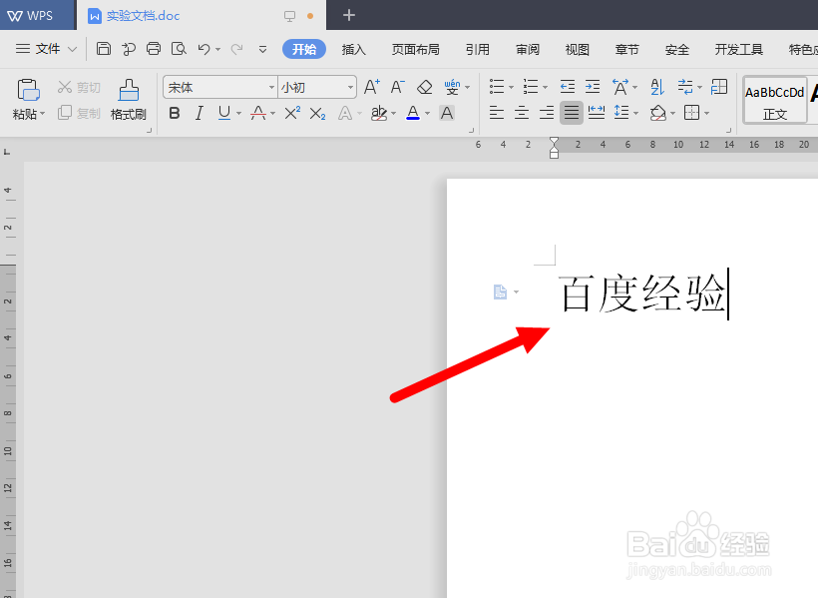Viewport: 818px width, 598px height.
Task: Switch to 引用 (References) tab
Action: click(478, 50)
